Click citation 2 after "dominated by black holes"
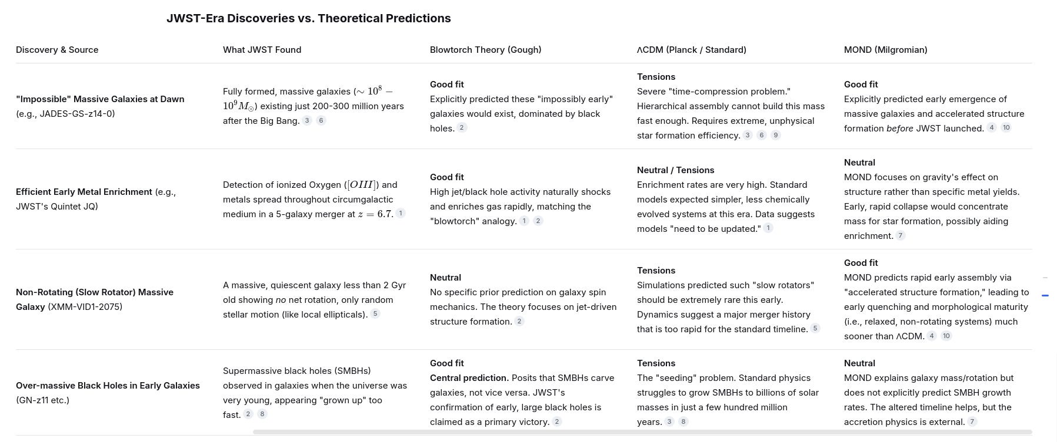This screenshot has width=1057, height=442. pyautogui.click(x=462, y=127)
